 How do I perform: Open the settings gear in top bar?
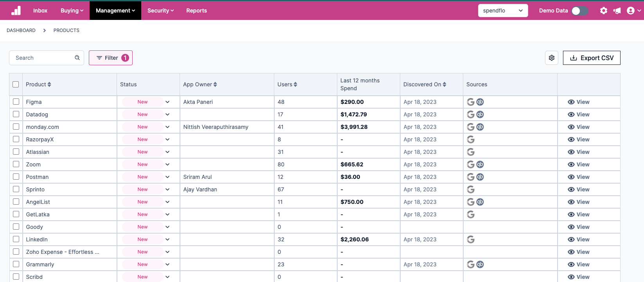click(x=604, y=11)
